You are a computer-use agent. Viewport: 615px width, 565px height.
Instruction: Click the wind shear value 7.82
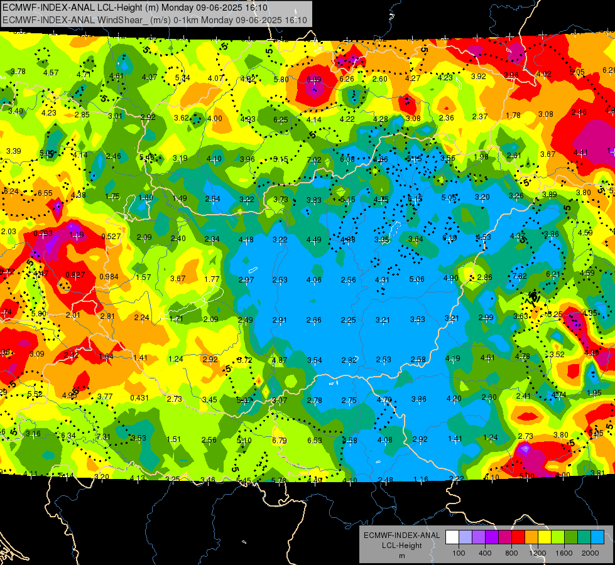(x=520, y=276)
